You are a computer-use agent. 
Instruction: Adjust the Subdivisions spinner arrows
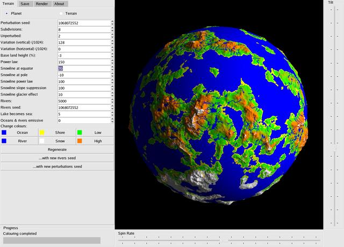click(x=112, y=30)
